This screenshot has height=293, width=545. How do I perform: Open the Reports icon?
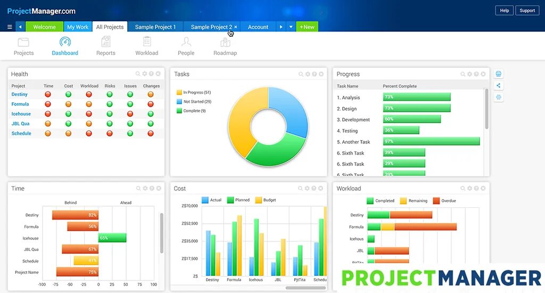(x=106, y=42)
